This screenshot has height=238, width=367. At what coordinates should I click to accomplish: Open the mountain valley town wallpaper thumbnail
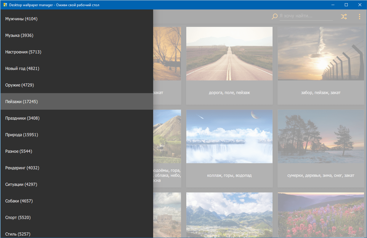tap(229, 215)
